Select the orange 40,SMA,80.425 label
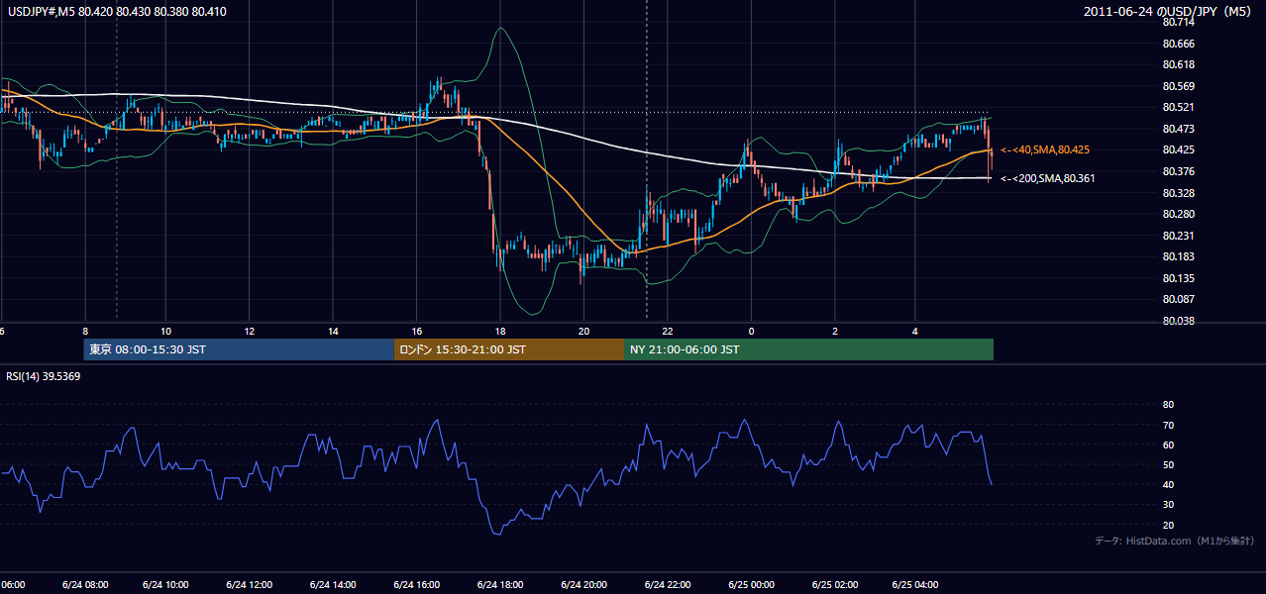This screenshot has width=1266, height=594. [x=1045, y=150]
